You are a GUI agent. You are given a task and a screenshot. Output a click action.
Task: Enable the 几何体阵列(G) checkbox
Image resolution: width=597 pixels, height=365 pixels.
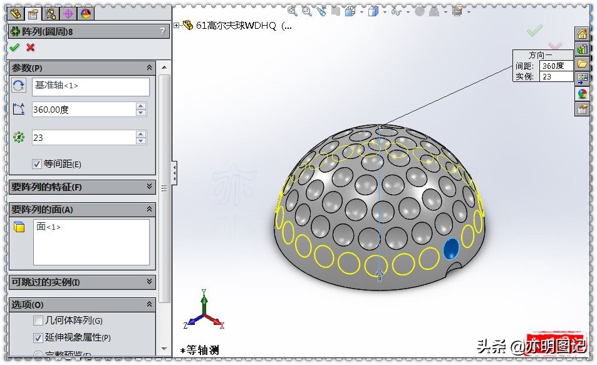pos(38,321)
